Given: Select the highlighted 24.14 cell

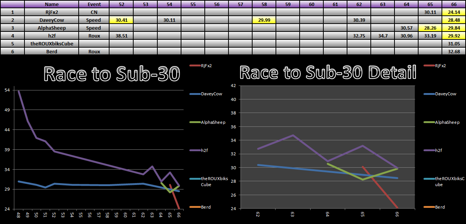Looking at the screenshot, I should (454, 12).
